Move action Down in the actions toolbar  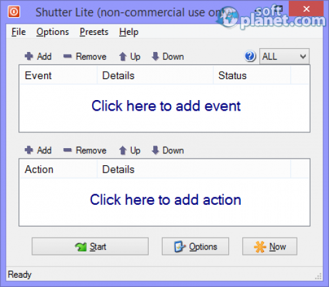click(x=168, y=150)
